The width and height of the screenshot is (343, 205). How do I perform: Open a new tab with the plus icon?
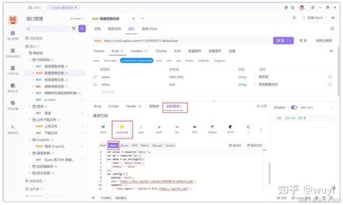coord(133,19)
